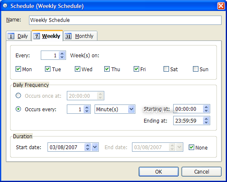Decrease the Ending at time
This screenshot has height=182, width=227.
coord(206,123)
